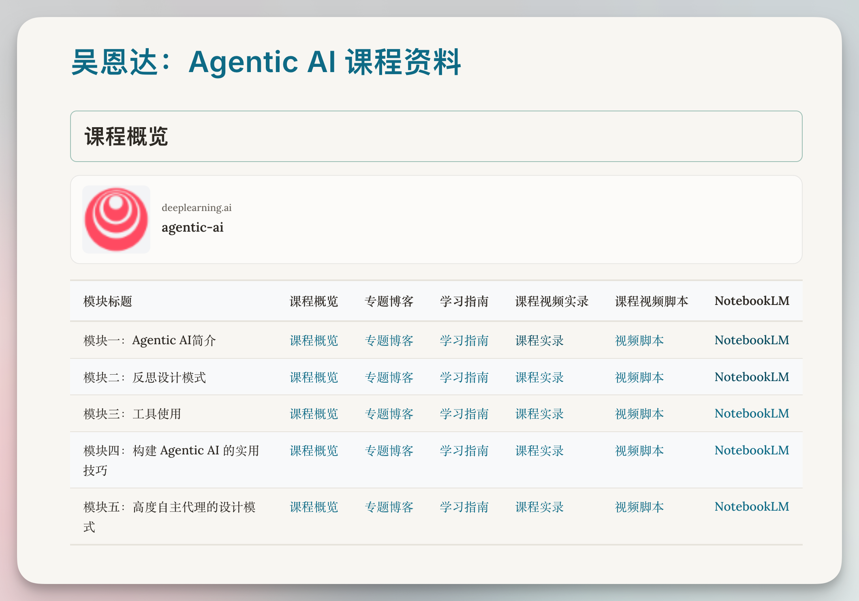This screenshot has height=601, width=859.
Task: Click the NotebookLM column header
Action: click(752, 301)
